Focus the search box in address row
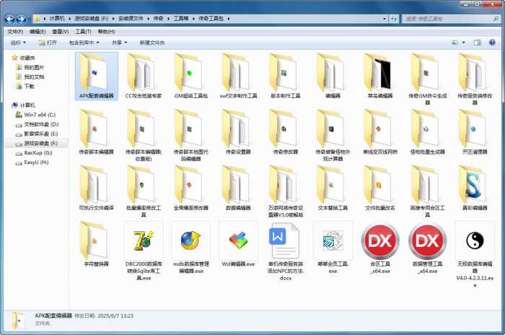Image resolution: width=505 pixels, height=335 pixels. point(451,19)
